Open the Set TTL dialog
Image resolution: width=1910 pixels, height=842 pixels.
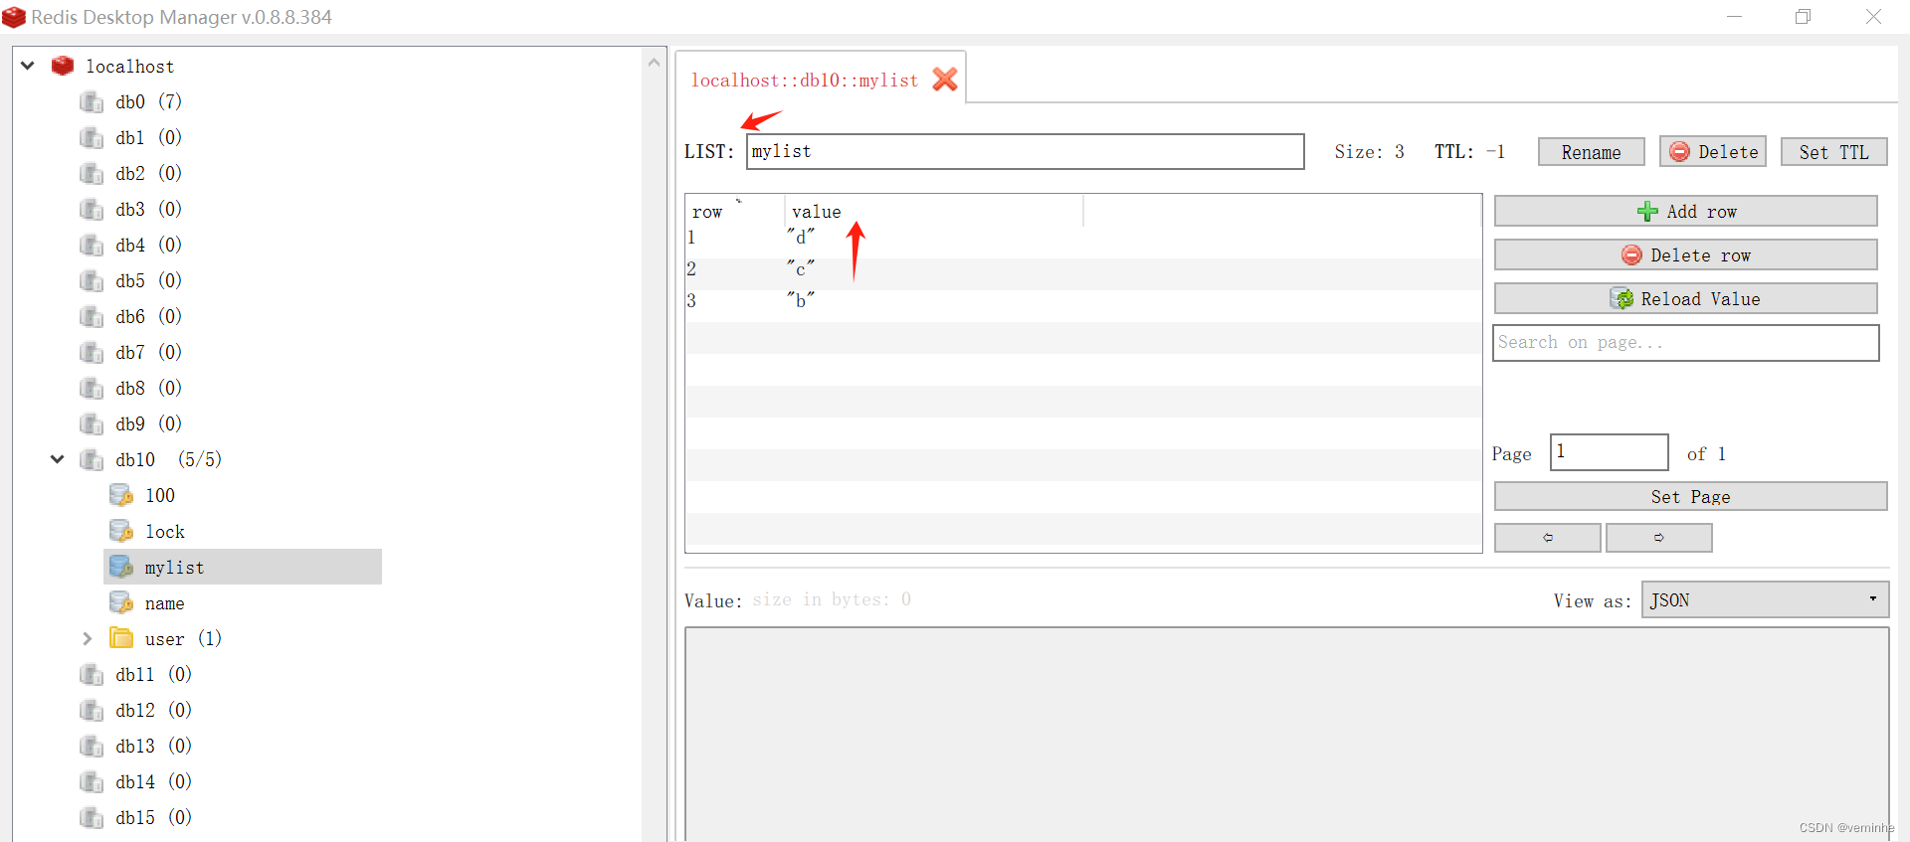pyautogui.click(x=1833, y=152)
